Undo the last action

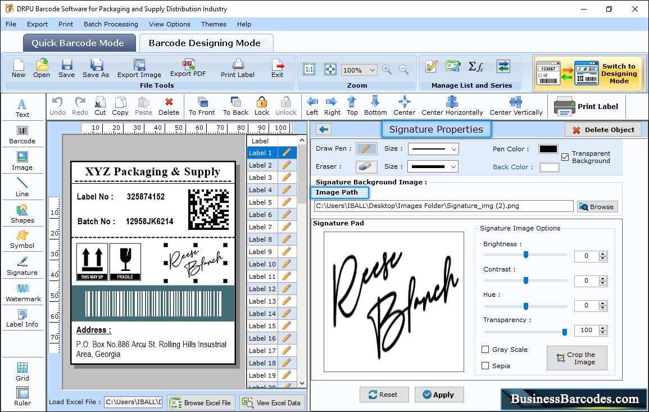tap(57, 106)
